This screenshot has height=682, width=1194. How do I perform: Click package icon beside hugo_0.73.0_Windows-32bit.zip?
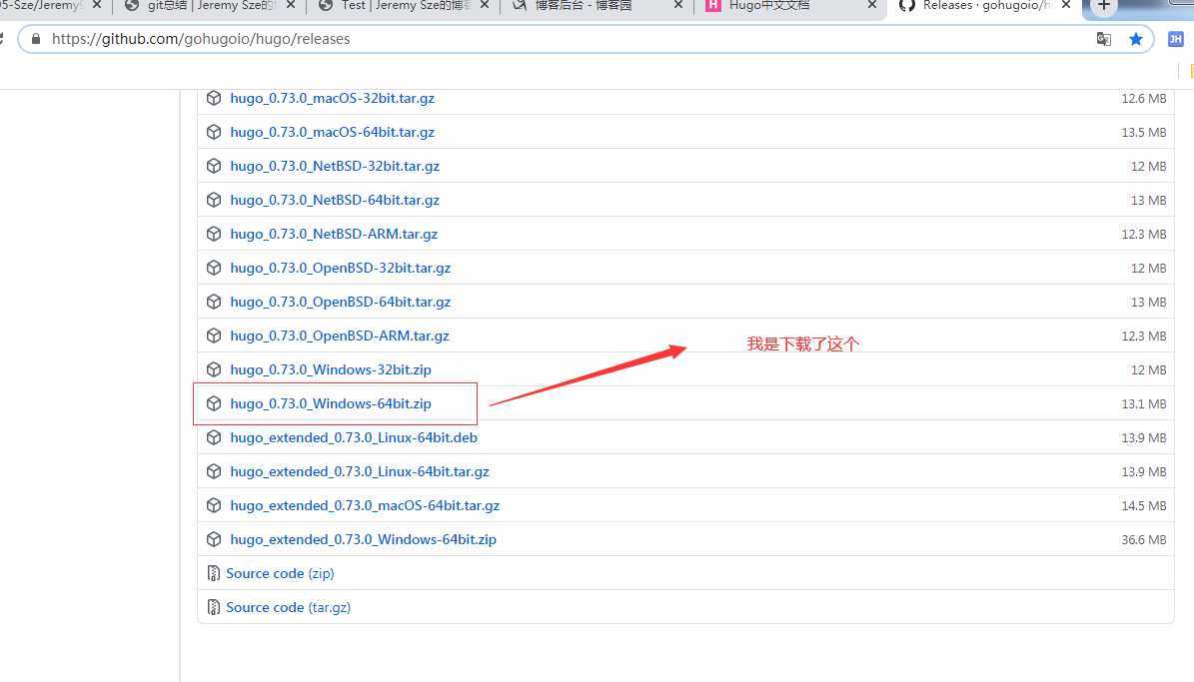click(x=214, y=369)
